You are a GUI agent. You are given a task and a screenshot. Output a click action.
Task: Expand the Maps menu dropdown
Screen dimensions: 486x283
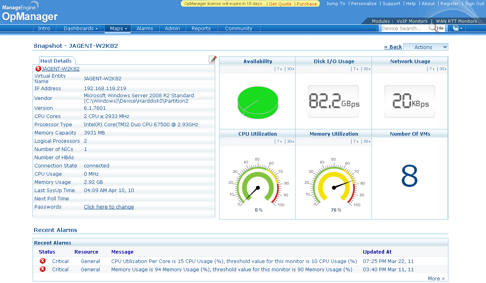pyautogui.click(x=118, y=29)
